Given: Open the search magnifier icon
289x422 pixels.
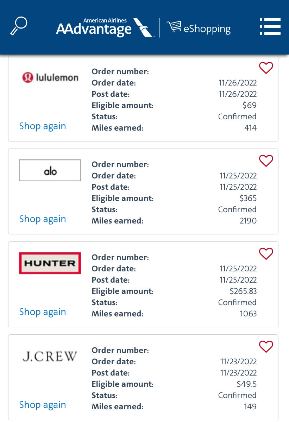Looking at the screenshot, I should coord(19,25).
